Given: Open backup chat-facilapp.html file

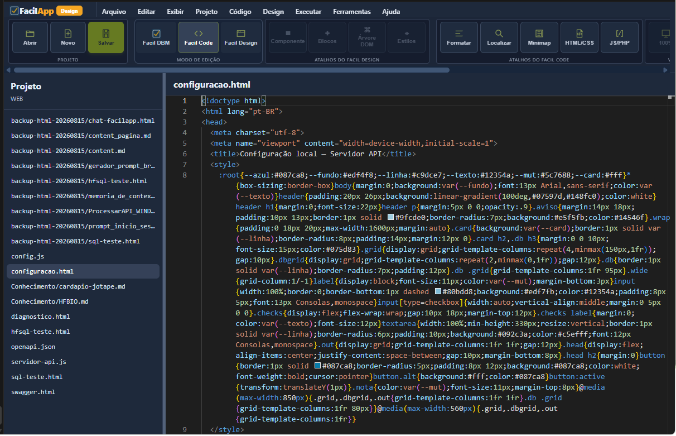Looking at the screenshot, I should click(83, 121).
